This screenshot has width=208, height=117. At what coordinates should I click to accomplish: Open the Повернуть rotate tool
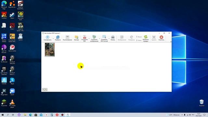(x=131, y=38)
